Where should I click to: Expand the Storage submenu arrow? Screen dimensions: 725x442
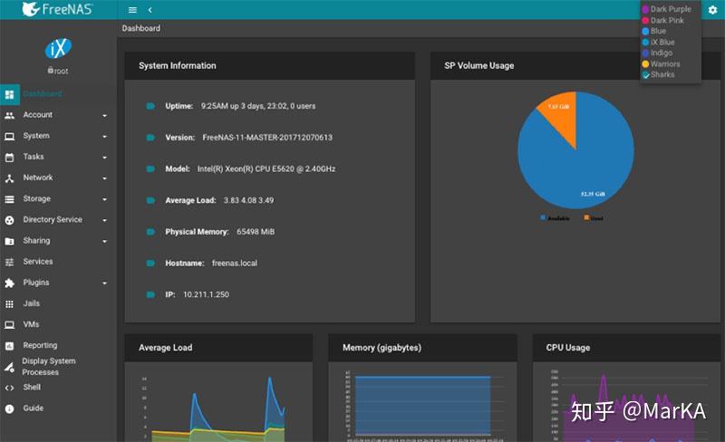coord(105,199)
